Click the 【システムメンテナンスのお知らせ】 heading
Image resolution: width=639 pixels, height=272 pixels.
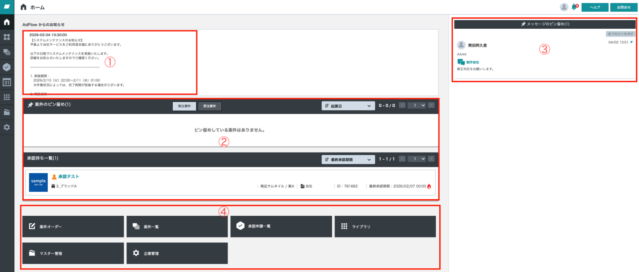click(57, 40)
